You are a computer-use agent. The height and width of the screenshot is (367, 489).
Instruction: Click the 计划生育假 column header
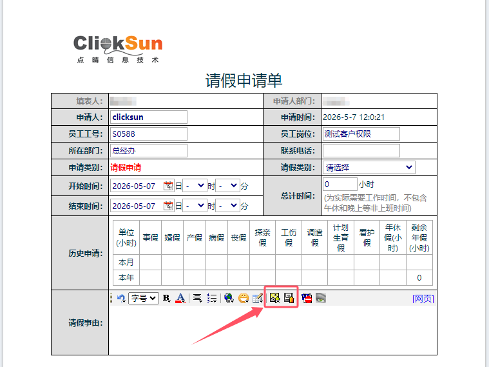point(341,237)
